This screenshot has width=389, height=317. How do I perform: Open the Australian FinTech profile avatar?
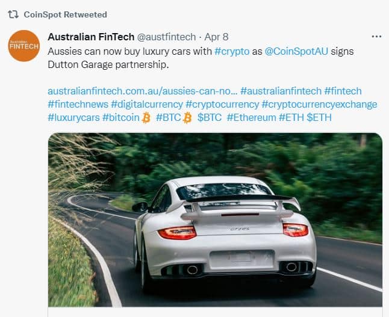click(24, 46)
